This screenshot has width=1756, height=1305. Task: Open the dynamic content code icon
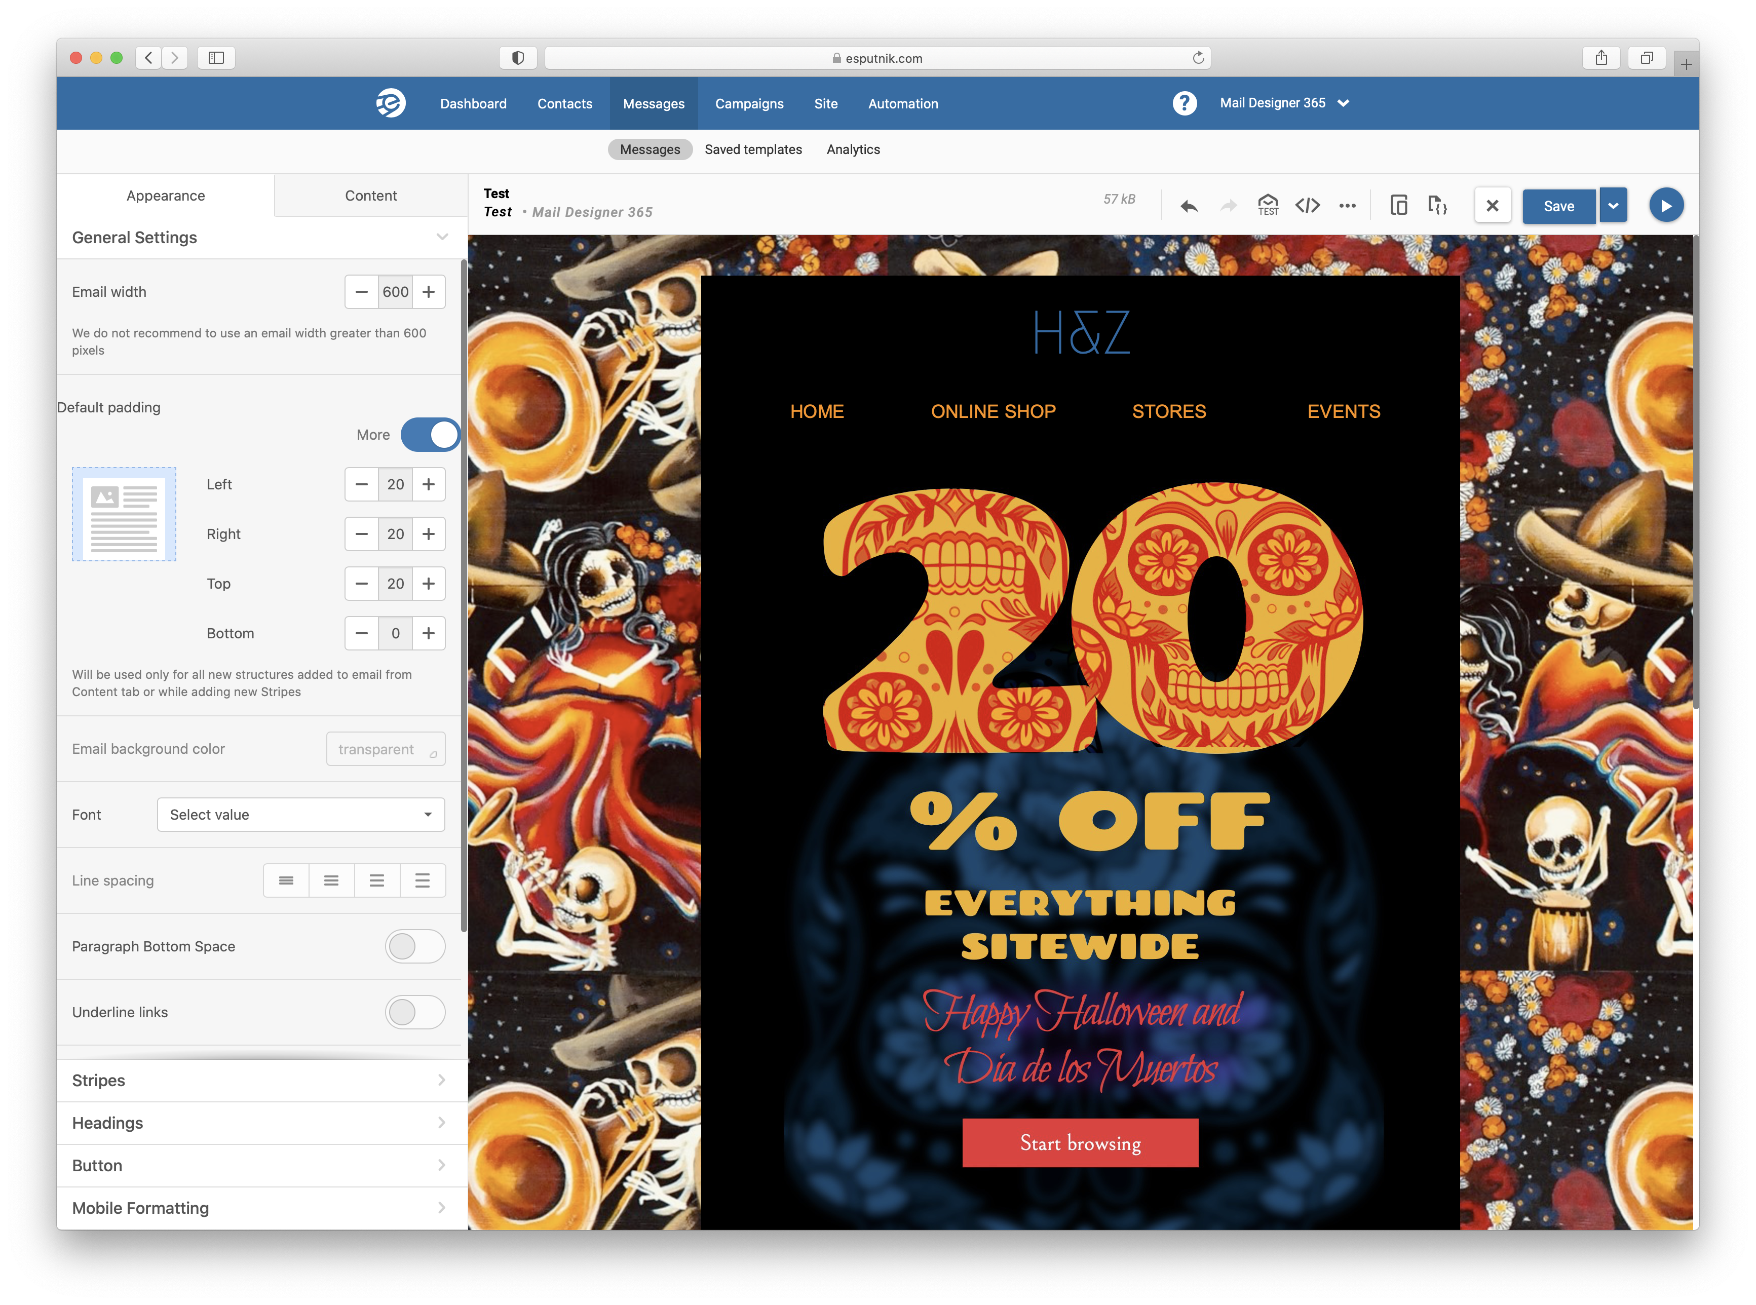pos(1437,205)
